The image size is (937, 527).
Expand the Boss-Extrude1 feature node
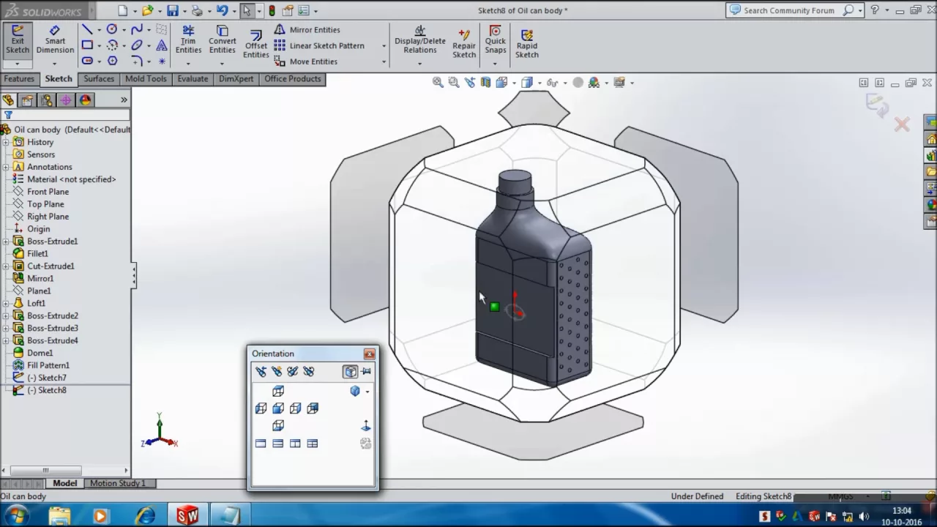6,241
